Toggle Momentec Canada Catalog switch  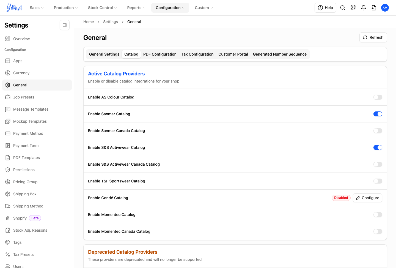(x=378, y=231)
